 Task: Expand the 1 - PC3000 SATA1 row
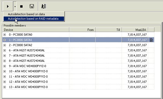[x=5, y=40]
